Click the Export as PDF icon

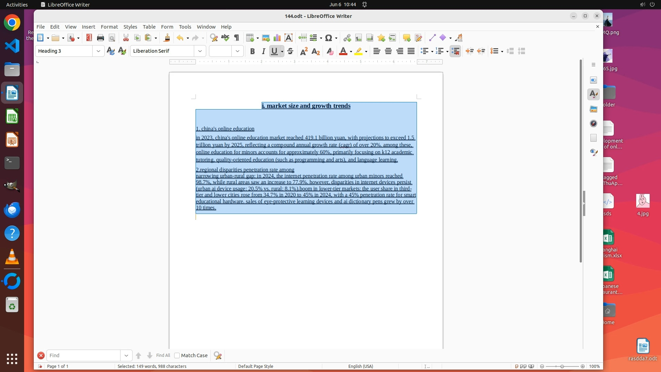click(89, 38)
